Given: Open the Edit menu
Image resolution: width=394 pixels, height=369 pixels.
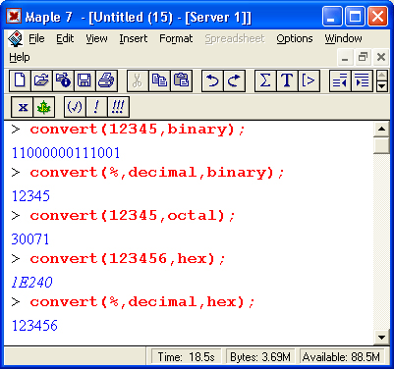Looking at the screenshot, I should point(65,38).
